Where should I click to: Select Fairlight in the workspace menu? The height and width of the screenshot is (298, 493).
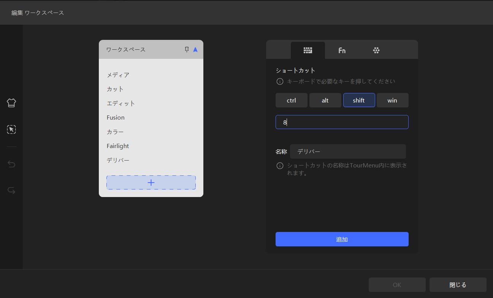[118, 146]
